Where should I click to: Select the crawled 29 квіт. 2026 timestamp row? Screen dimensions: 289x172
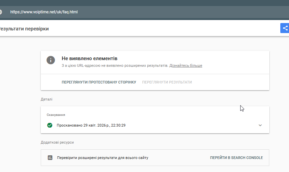91,125
